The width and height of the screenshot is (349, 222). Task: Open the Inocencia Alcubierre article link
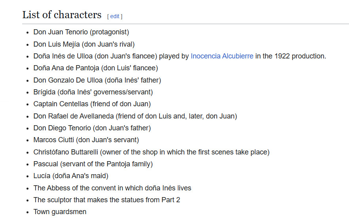[222, 56]
